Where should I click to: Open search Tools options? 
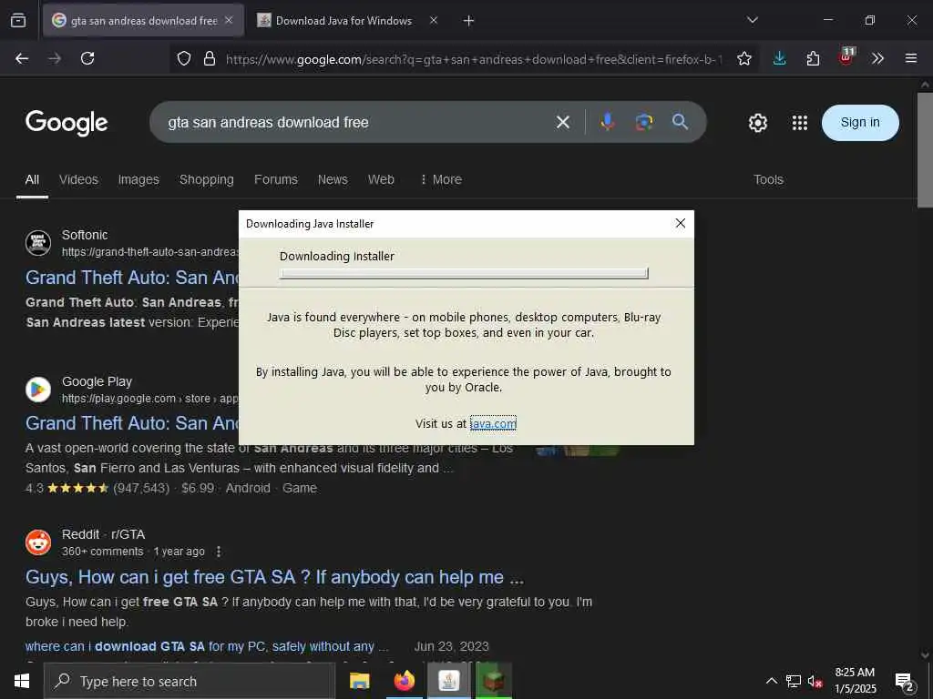coord(768,179)
